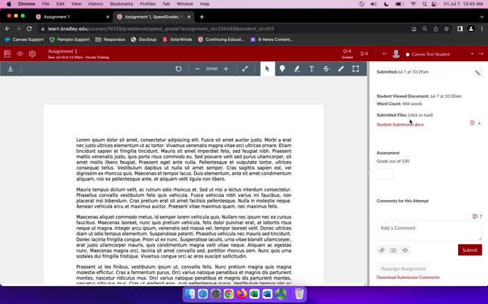Expand the Chrome tab list chevron

pyautogui.click(x=482, y=17)
